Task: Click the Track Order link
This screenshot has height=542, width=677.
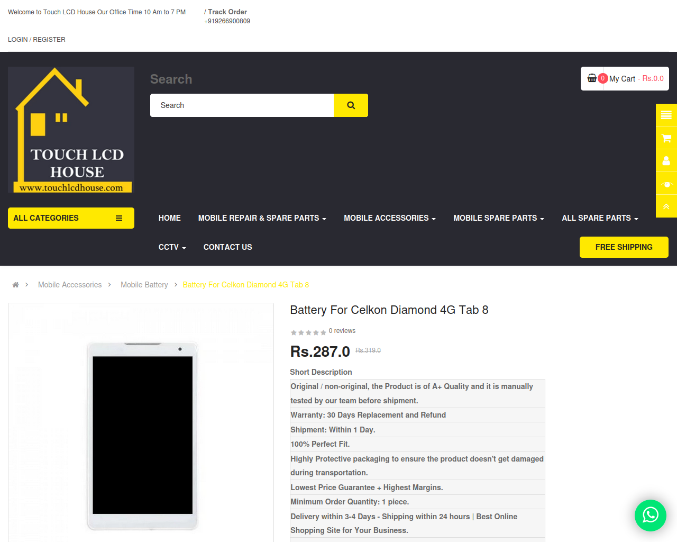Action: pos(227,12)
